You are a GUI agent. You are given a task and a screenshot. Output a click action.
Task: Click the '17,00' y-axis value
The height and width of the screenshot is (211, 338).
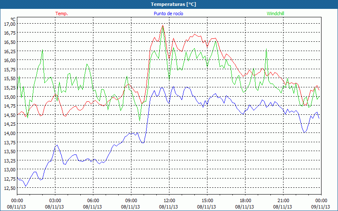click(x=10, y=24)
